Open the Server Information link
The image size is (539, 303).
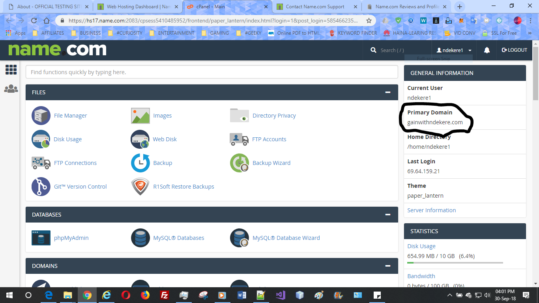pyautogui.click(x=431, y=210)
